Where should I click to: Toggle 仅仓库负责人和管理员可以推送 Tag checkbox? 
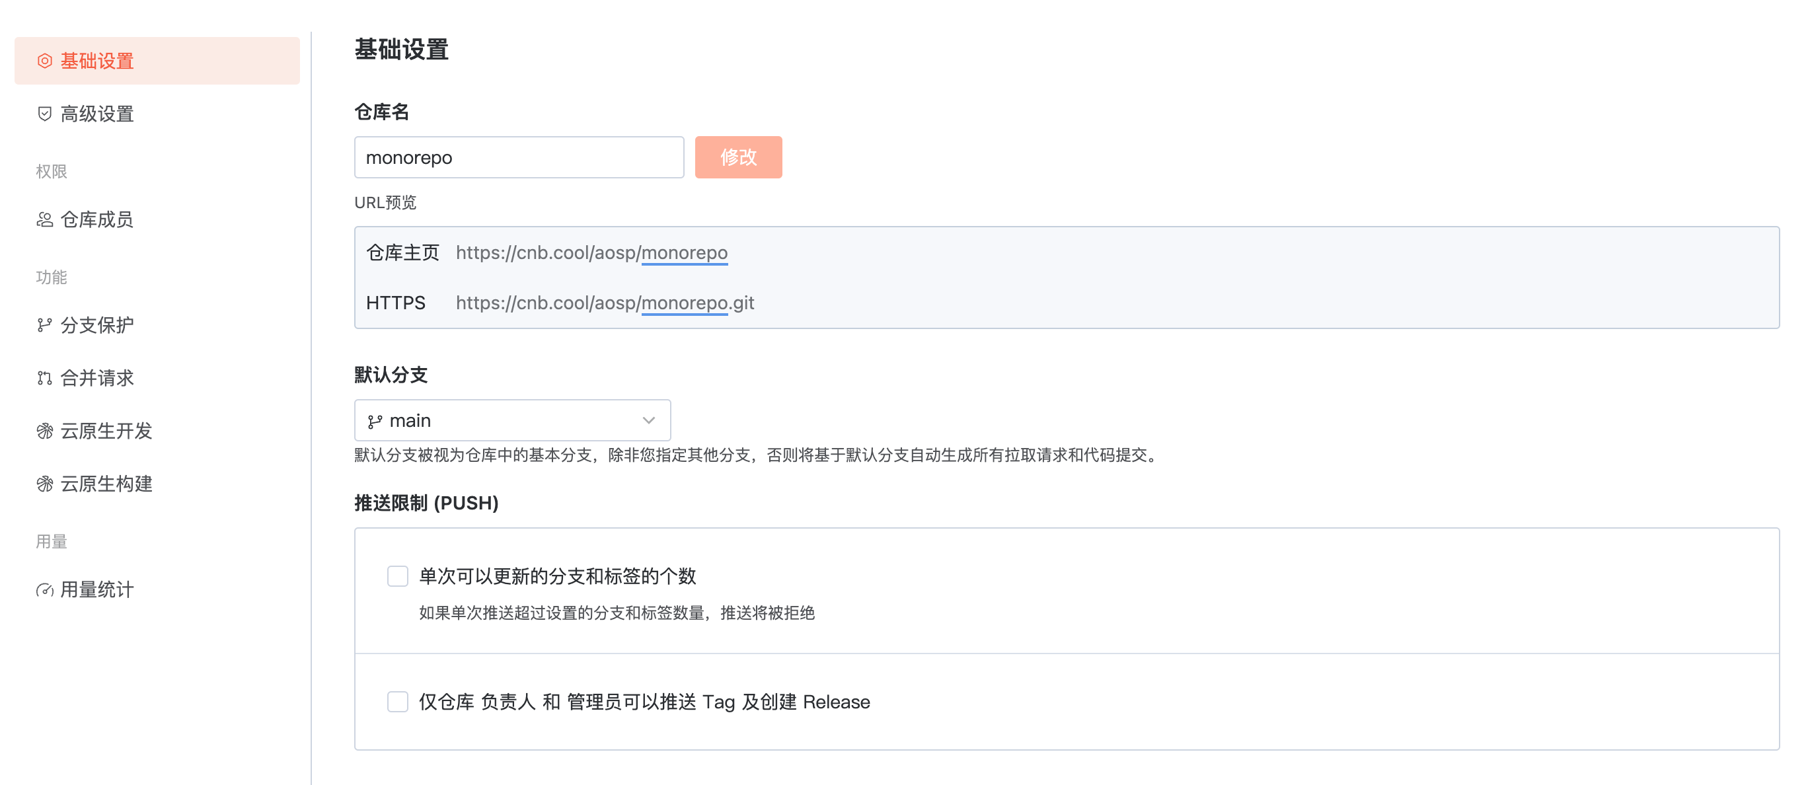[398, 702]
